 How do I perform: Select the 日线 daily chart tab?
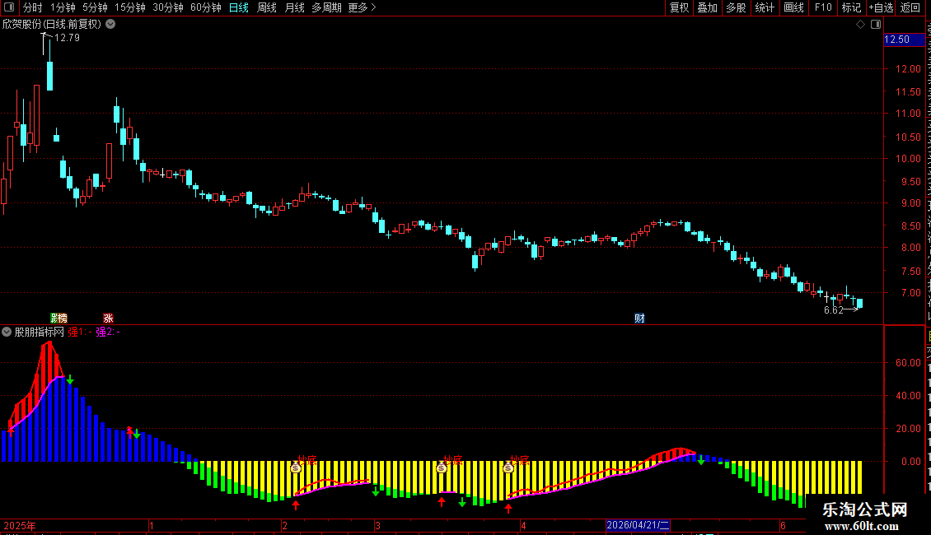(239, 7)
